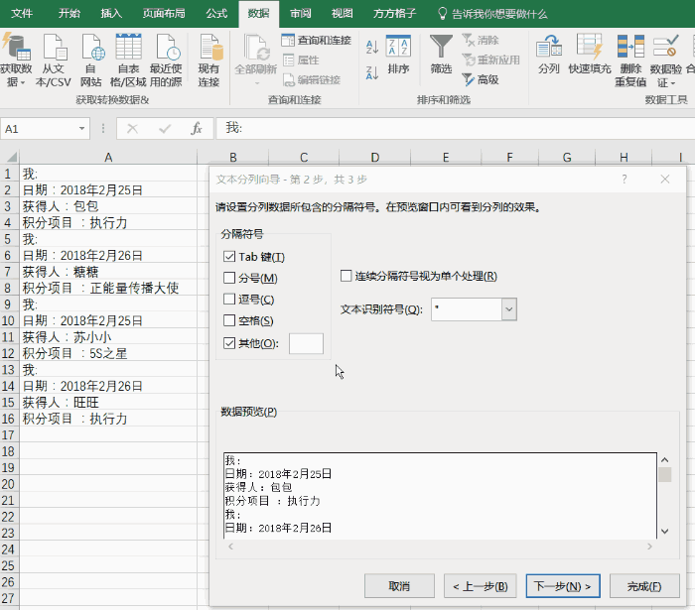Select cell 积分项目 ：正能量传播大使

pos(108,288)
